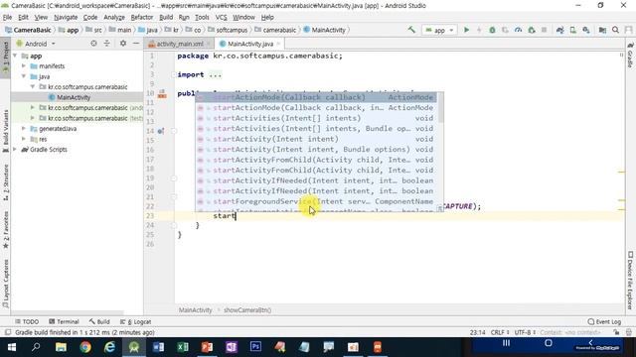Screen dimensions: 636x357
Task: Open Chrome from Windows taskbar
Action: (85, 347)
